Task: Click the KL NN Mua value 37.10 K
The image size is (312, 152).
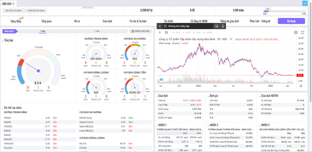Action: pyautogui.click(x=301, y=101)
